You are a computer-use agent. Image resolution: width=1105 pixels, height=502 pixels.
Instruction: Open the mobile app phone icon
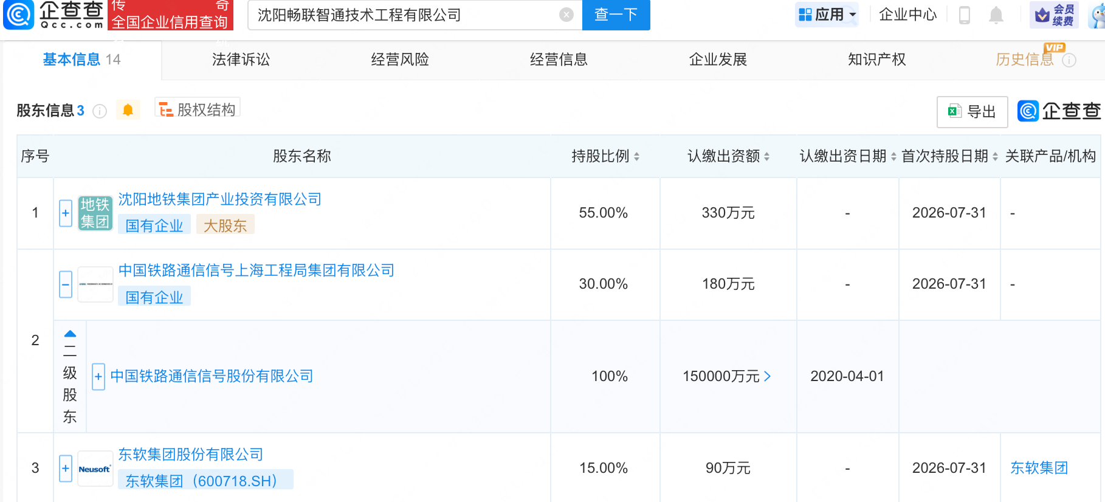click(x=964, y=15)
